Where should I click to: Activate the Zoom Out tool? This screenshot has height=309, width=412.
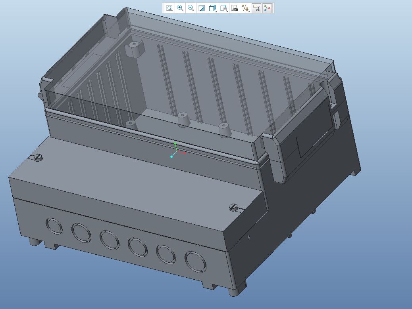click(x=191, y=8)
